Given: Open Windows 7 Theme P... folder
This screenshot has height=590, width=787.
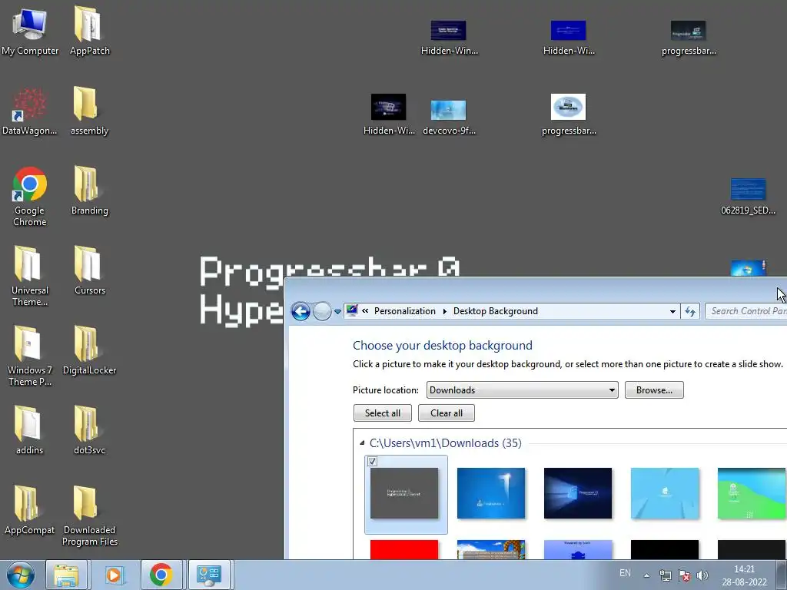Looking at the screenshot, I should [30, 356].
